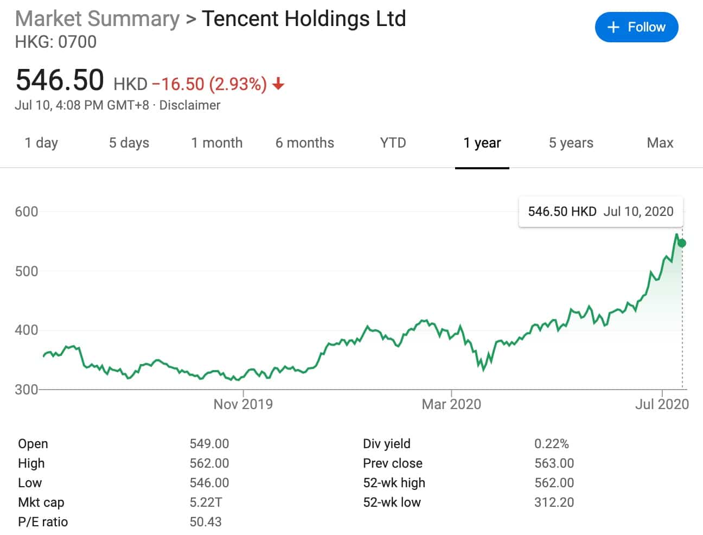
Task: Click the red downward price arrow
Action: pyautogui.click(x=278, y=84)
